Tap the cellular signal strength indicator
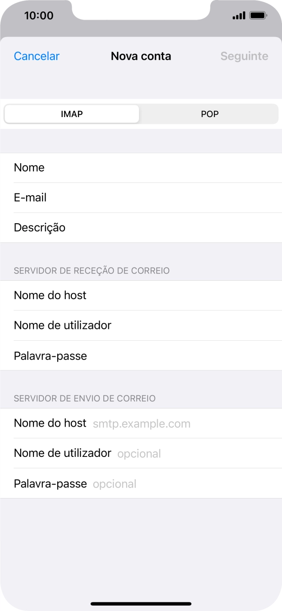 (x=238, y=15)
